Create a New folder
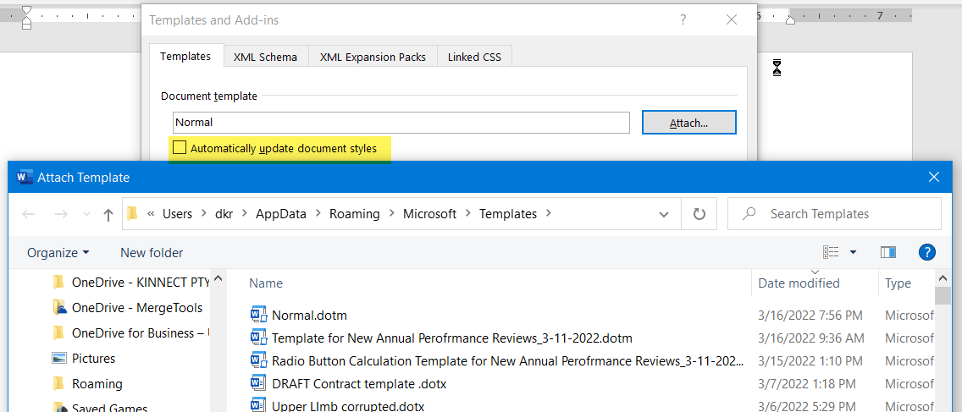This screenshot has width=962, height=412. 152,253
